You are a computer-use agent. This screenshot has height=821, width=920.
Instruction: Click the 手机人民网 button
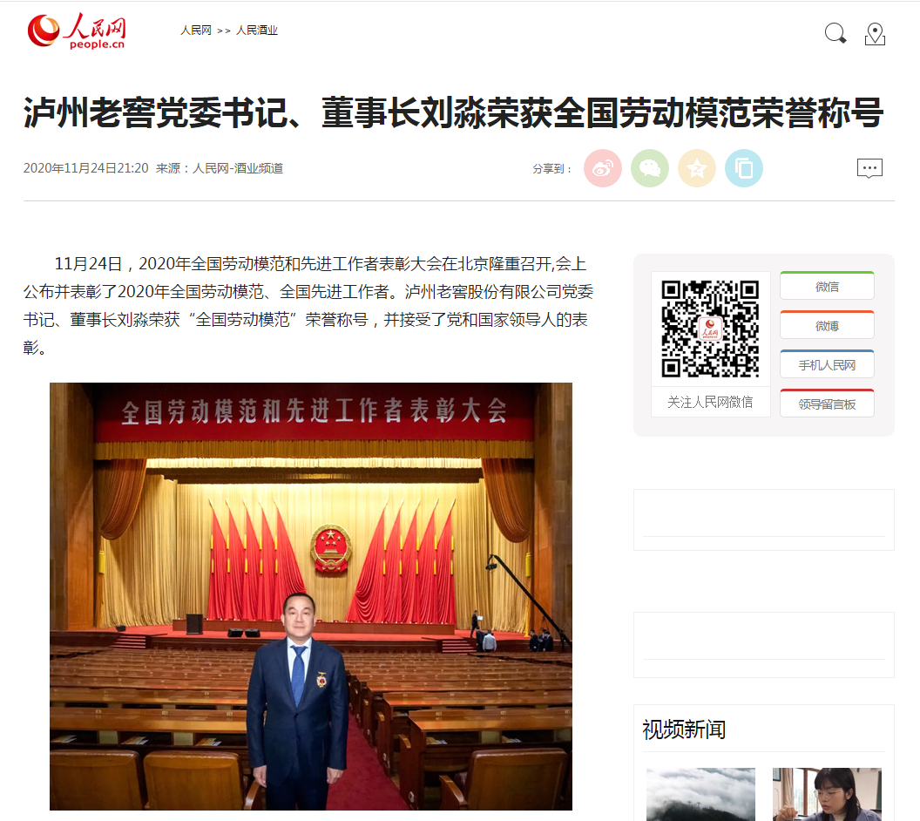(x=827, y=364)
